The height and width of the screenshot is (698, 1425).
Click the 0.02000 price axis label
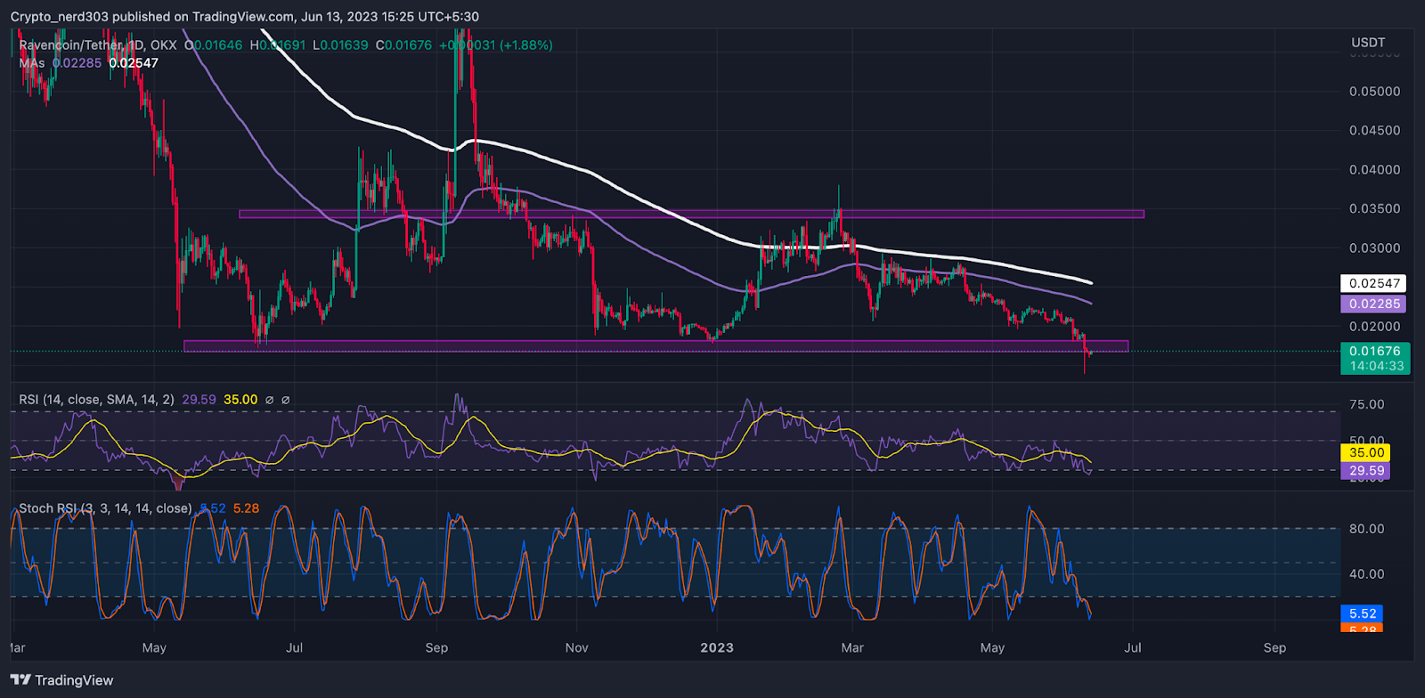(1374, 327)
